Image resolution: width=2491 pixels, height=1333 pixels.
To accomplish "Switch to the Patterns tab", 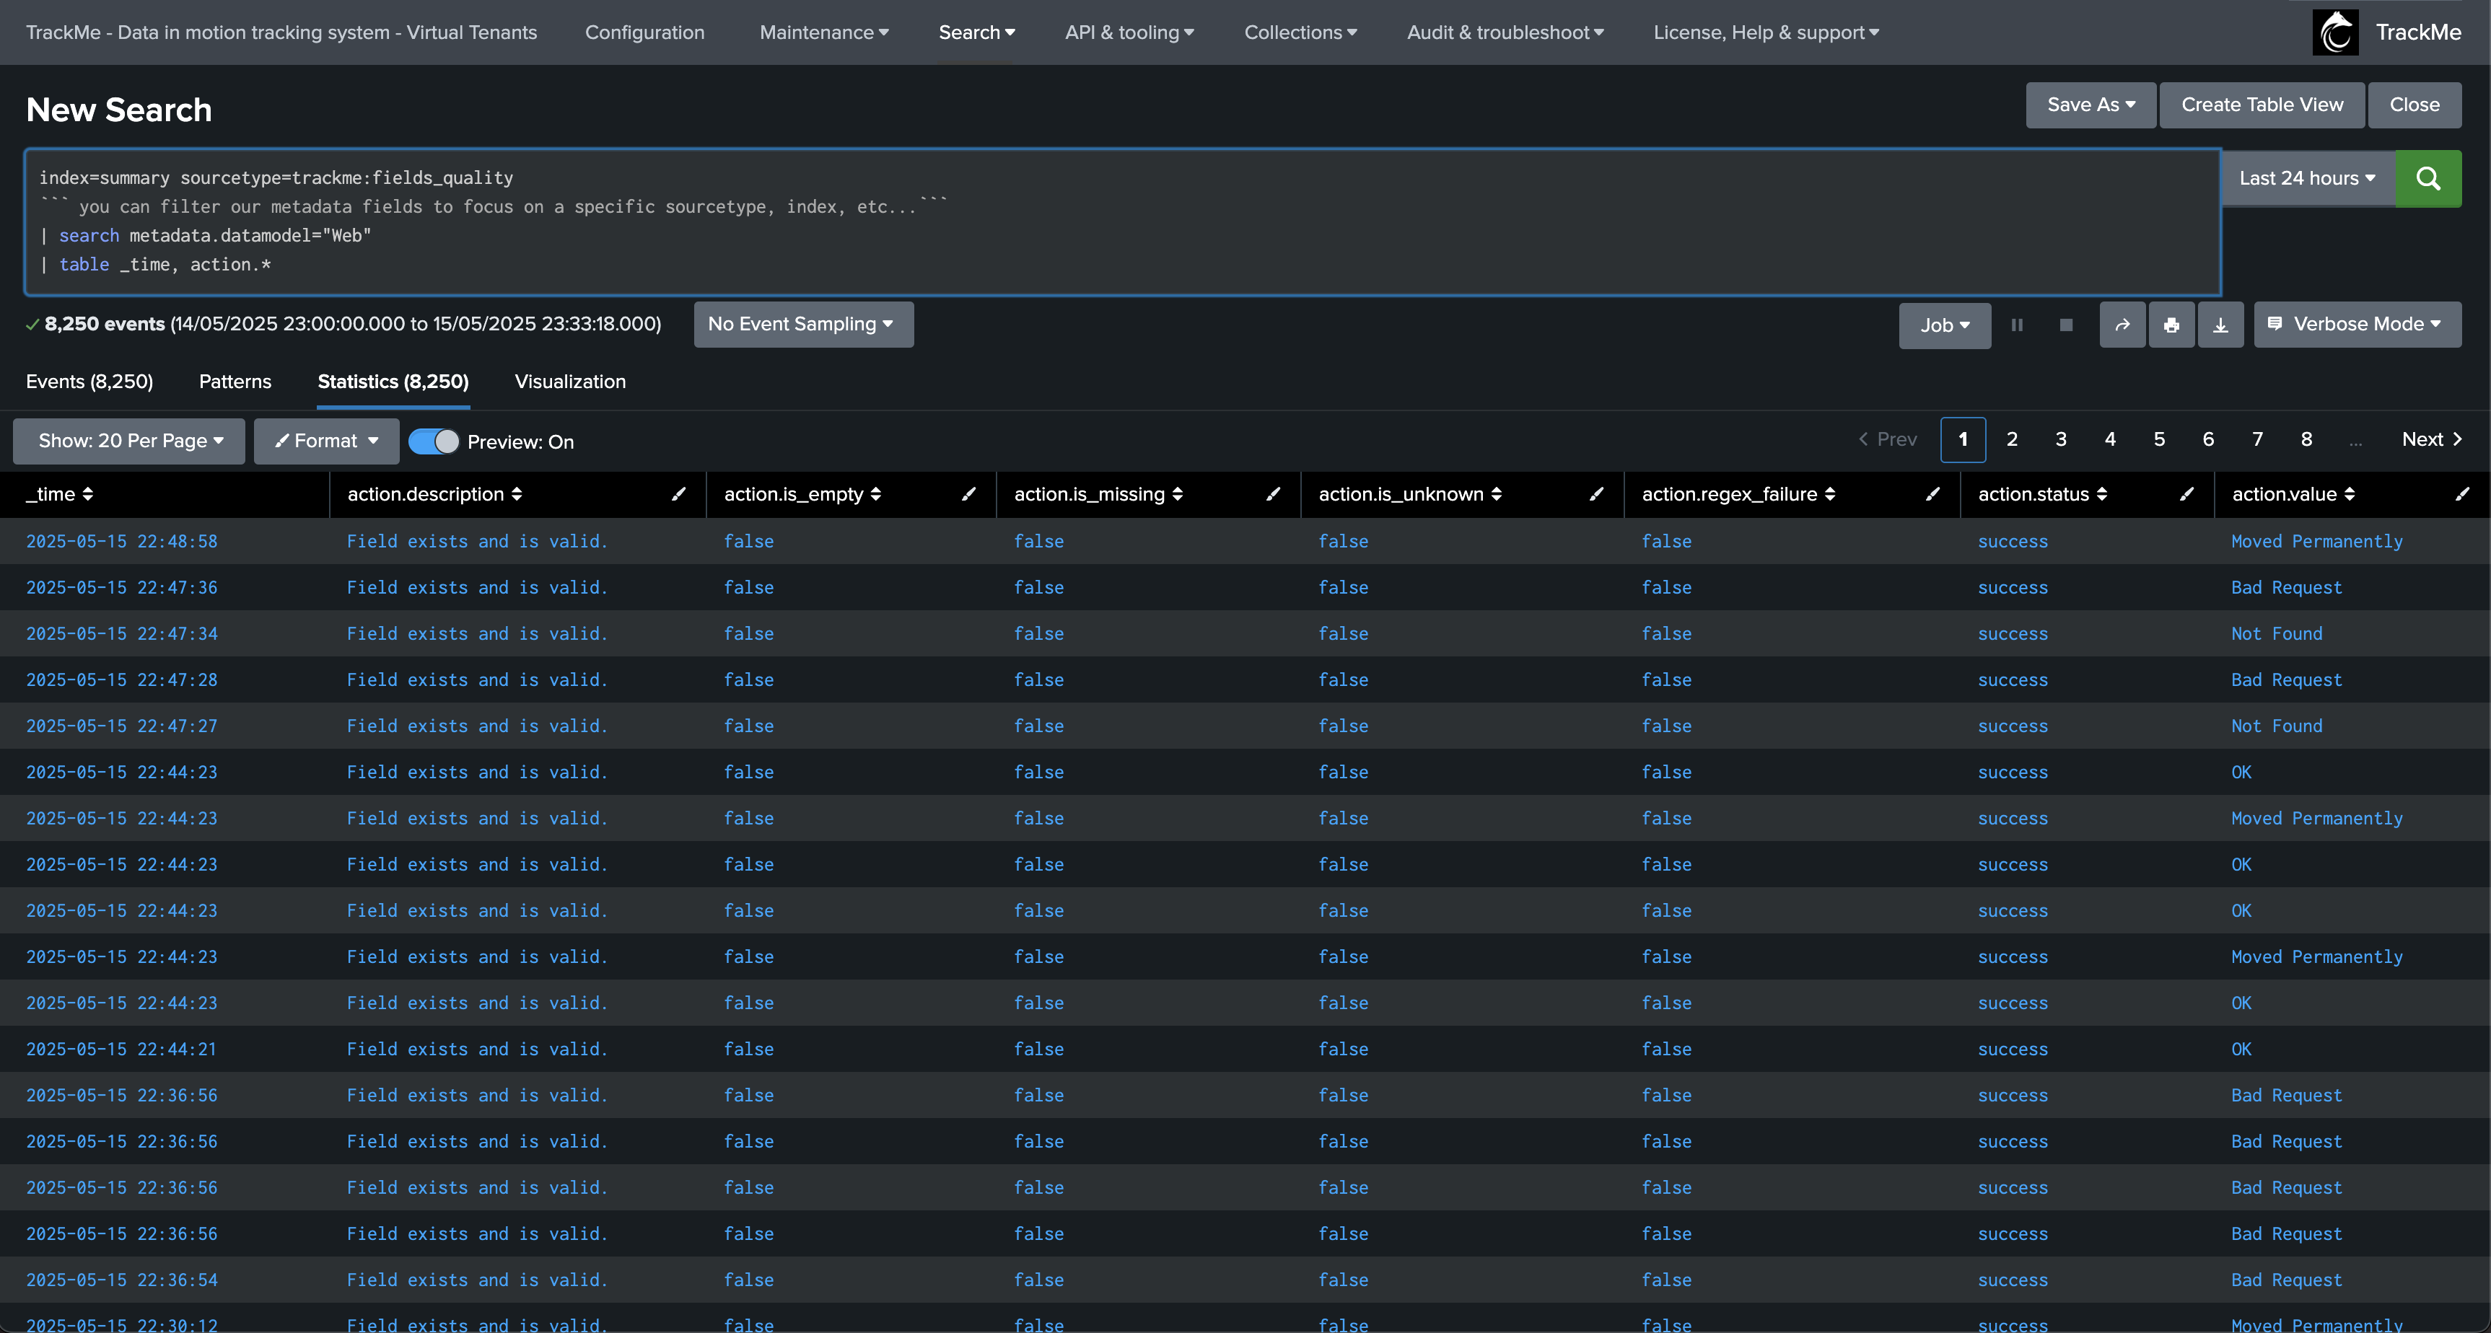I will click(x=235, y=381).
